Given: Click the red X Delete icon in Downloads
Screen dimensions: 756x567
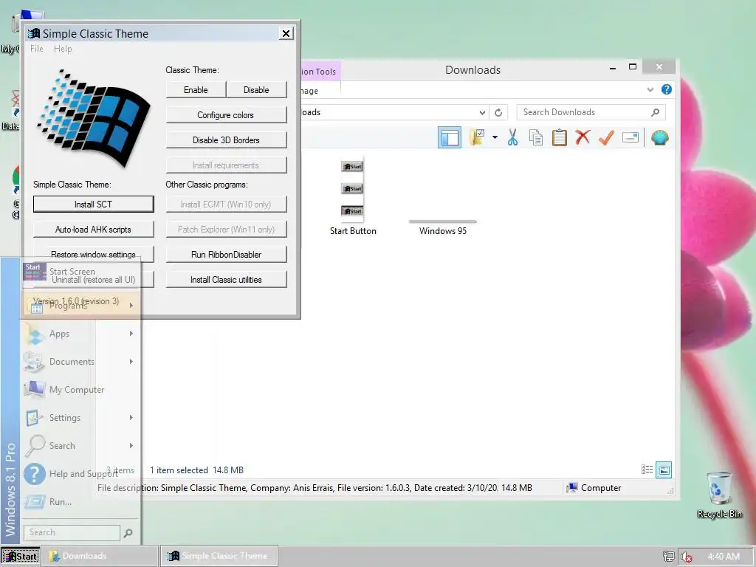Looking at the screenshot, I should [583, 137].
